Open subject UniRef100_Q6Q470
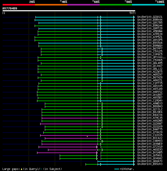167x171 pixels. click(150, 161)
